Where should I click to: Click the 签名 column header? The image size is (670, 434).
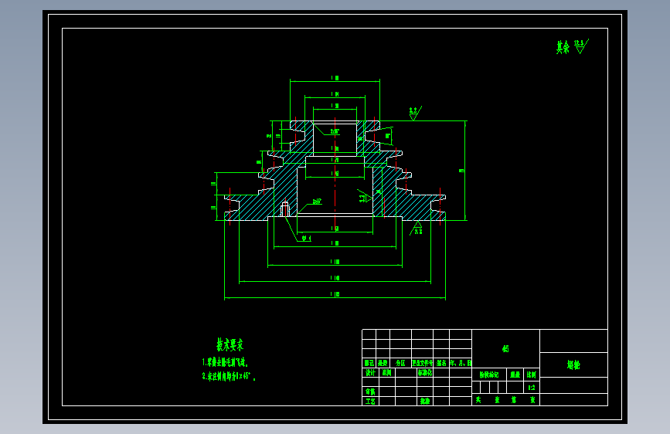441,363
